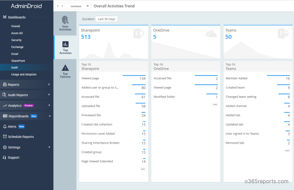The image size is (294, 190).
Task: Click Uploaded file row
Action: click(x=113, y=106)
